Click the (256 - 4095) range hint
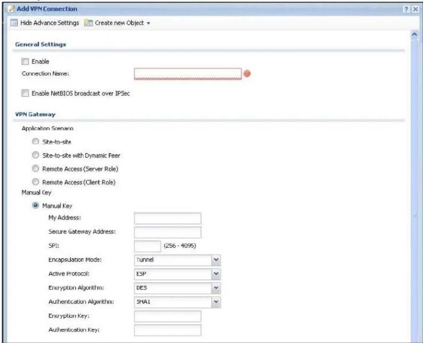Screen dimensions: 423x343 pos(180,246)
